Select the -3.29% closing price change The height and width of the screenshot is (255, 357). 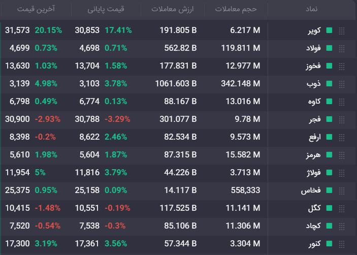tap(117, 119)
